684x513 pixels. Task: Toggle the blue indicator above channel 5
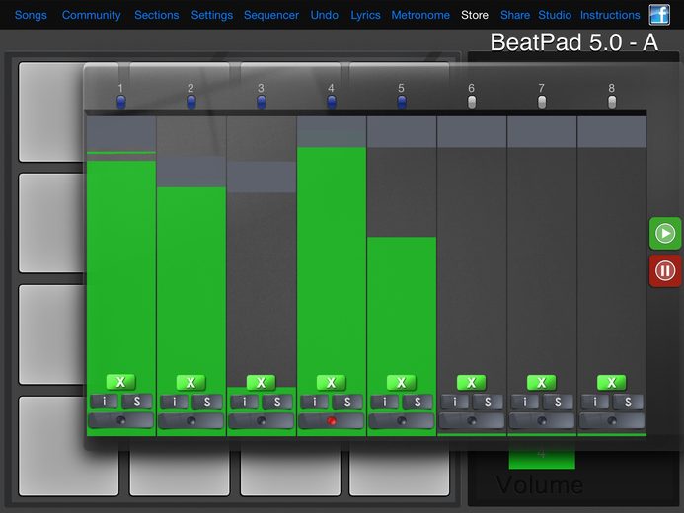click(402, 102)
